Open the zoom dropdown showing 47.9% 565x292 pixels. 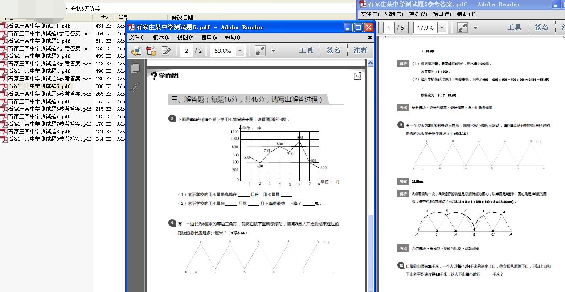tap(442, 28)
